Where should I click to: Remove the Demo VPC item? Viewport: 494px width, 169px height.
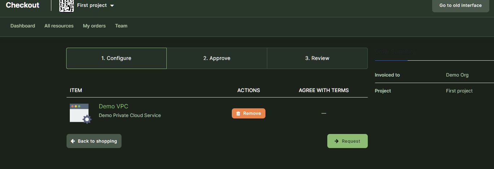[248, 113]
